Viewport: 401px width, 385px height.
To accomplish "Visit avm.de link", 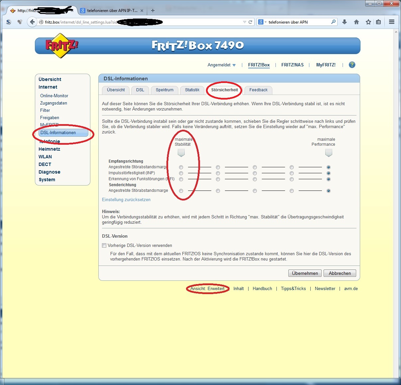I will coord(351,289).
